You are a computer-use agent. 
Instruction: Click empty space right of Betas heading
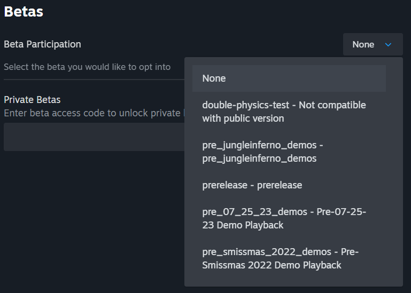point(214,11)
